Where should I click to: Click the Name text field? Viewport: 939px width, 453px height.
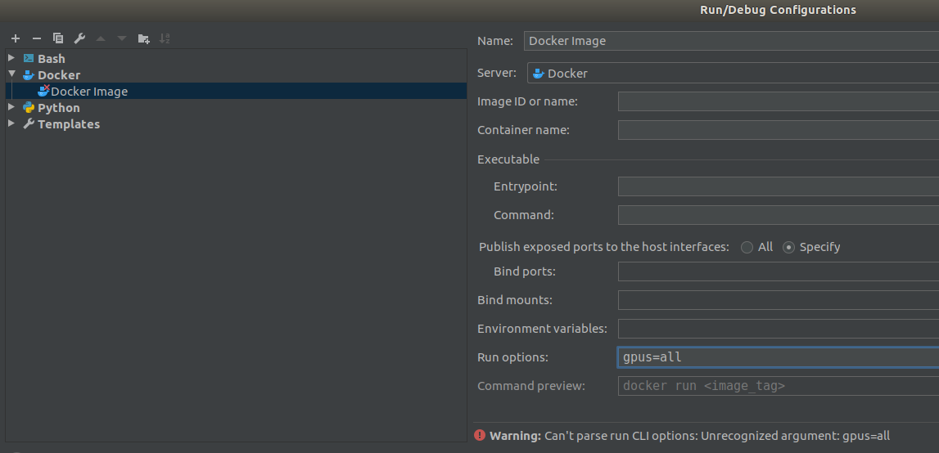tap(730, 41)
